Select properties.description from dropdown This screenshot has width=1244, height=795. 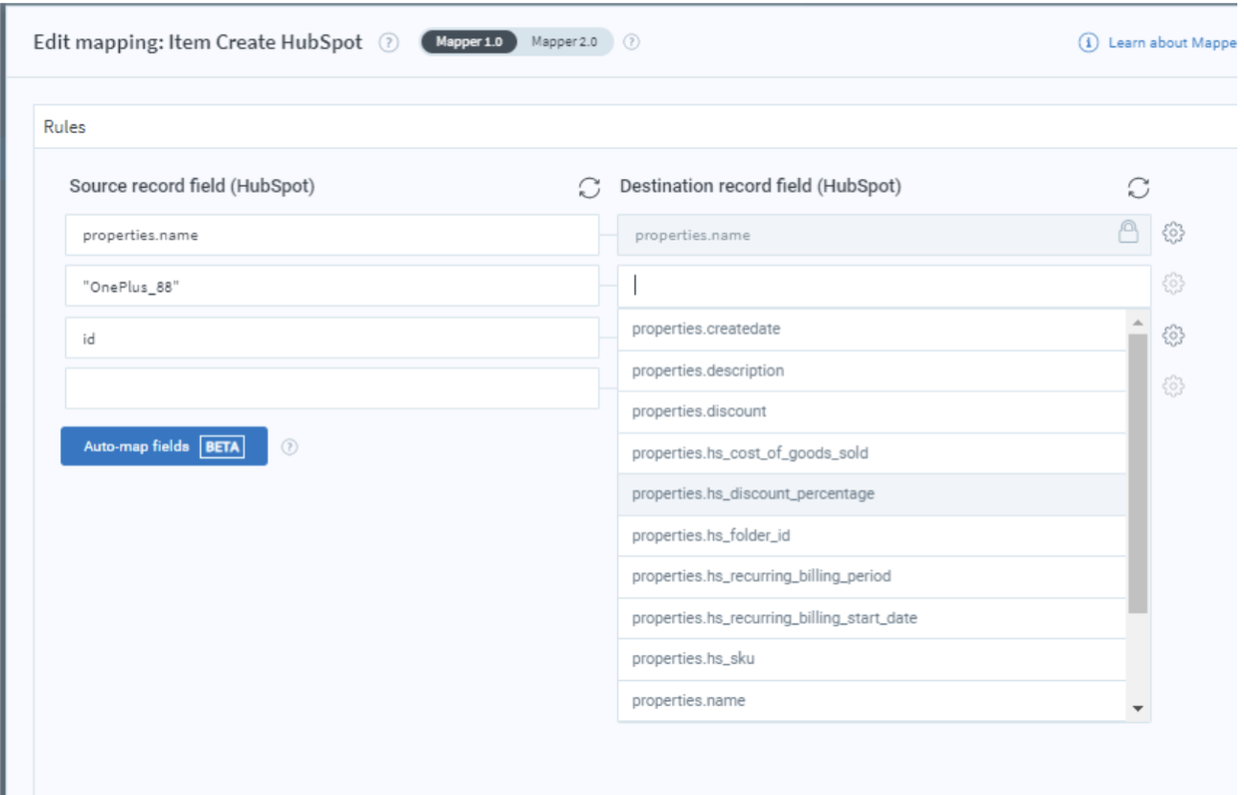871,371
